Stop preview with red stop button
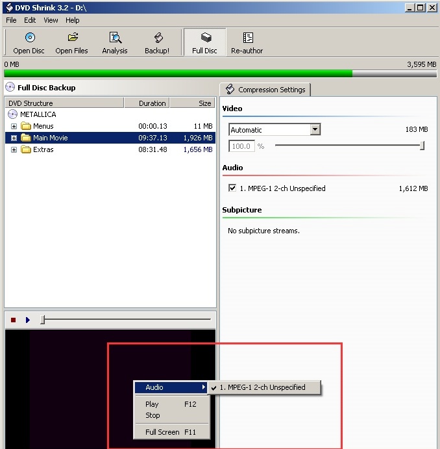The width and height of the screenshot is (440, 449). click(13, 320)
